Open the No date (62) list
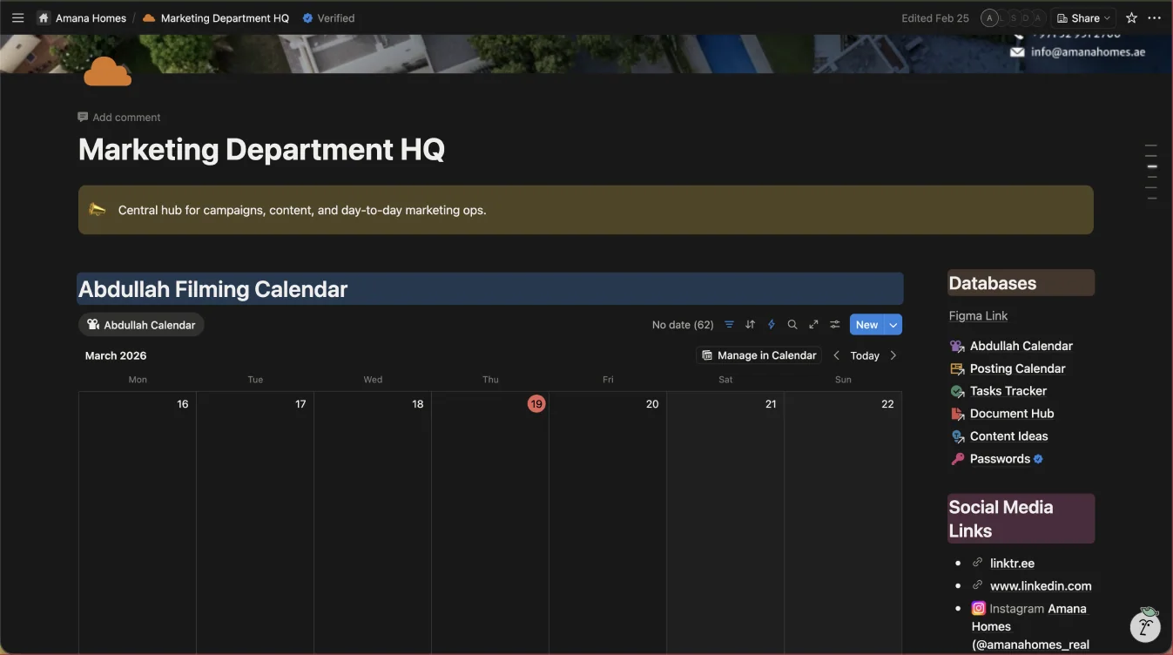Screen dimensions: 1173x655 (x=683, y=325)
